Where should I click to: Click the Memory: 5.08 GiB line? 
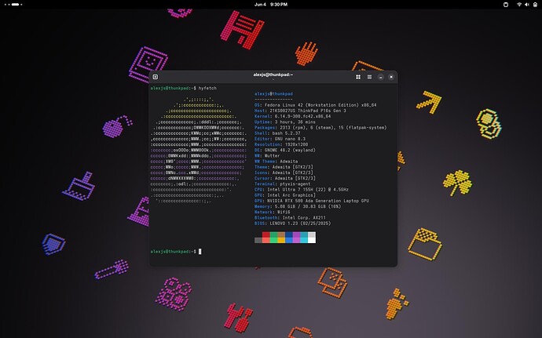298,206
